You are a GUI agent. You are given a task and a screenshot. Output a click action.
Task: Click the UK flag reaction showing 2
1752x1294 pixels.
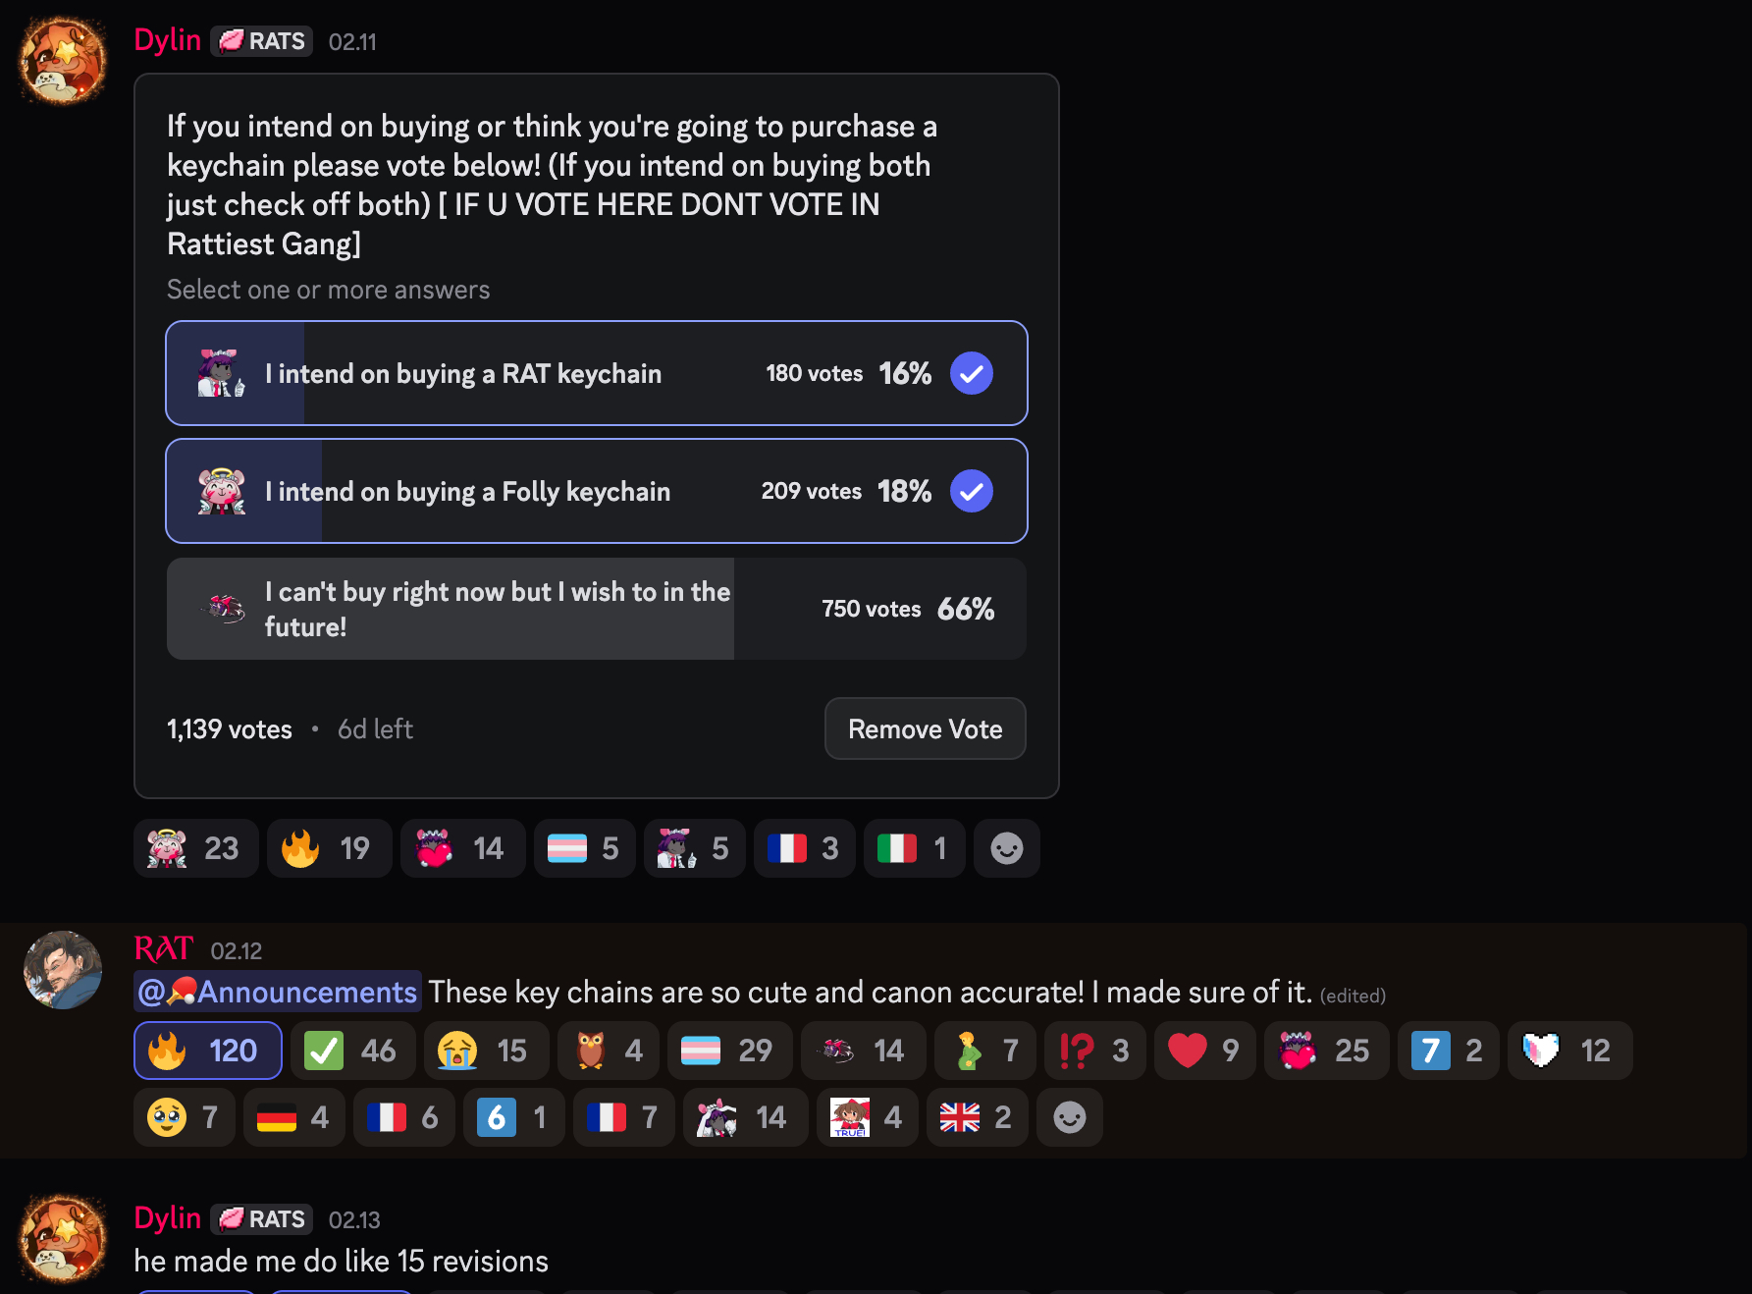point(977,1117)
